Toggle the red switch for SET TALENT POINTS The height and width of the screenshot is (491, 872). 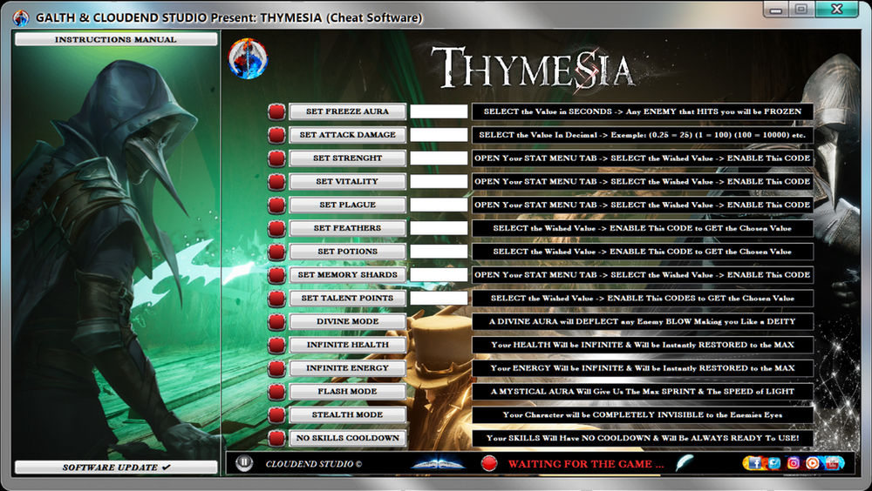point(276,299)
